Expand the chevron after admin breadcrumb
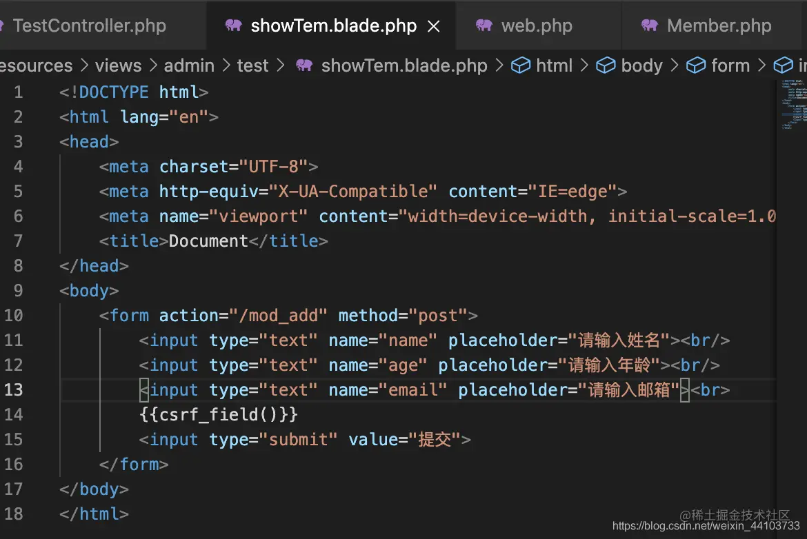The image size is (807, 539). pyautogui.click(x=226, y=65)
